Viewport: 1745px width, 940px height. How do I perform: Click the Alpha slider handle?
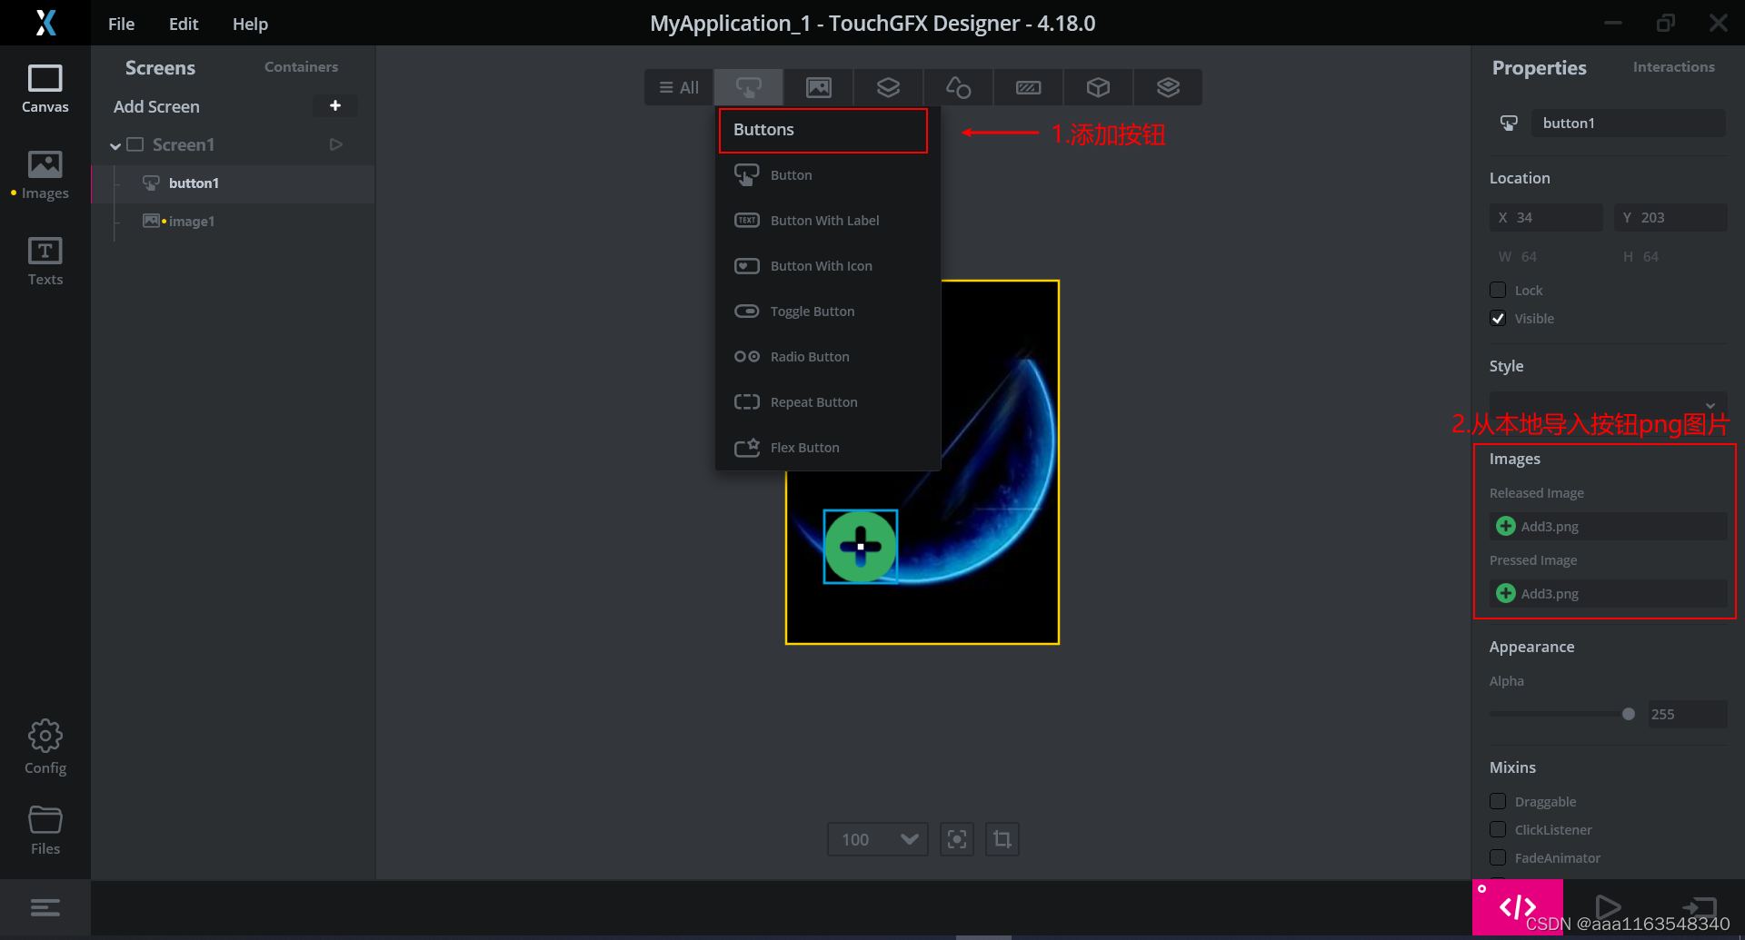coord(1628,714)
